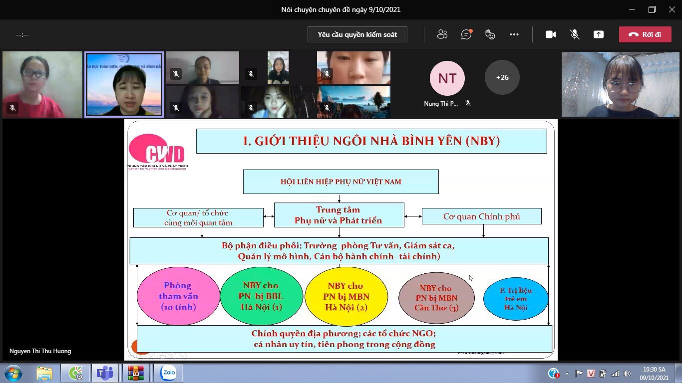Show the +26 additional participants
Image resolution: width=682 pixels, height=383 pixels.
coord(502,77)
